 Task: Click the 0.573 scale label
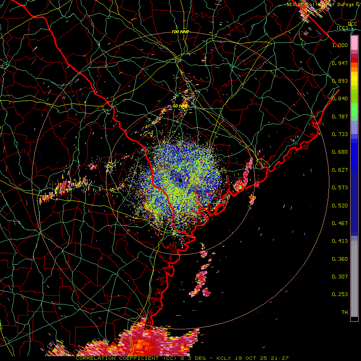point(340,188)
